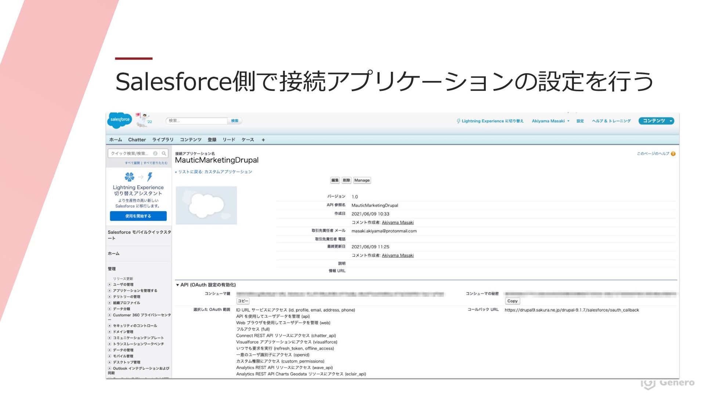Viewport: 705px width, 396px height.
Task: Click the magnifier icon in quick search
Action: click(164, 153)
